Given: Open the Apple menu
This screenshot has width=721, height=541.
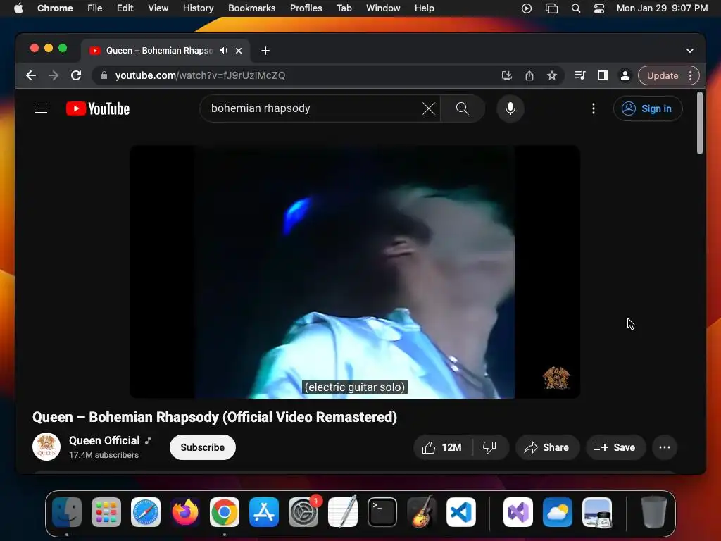Looking at the screenshot, I should pyautogui.click(x=18, y=8).
